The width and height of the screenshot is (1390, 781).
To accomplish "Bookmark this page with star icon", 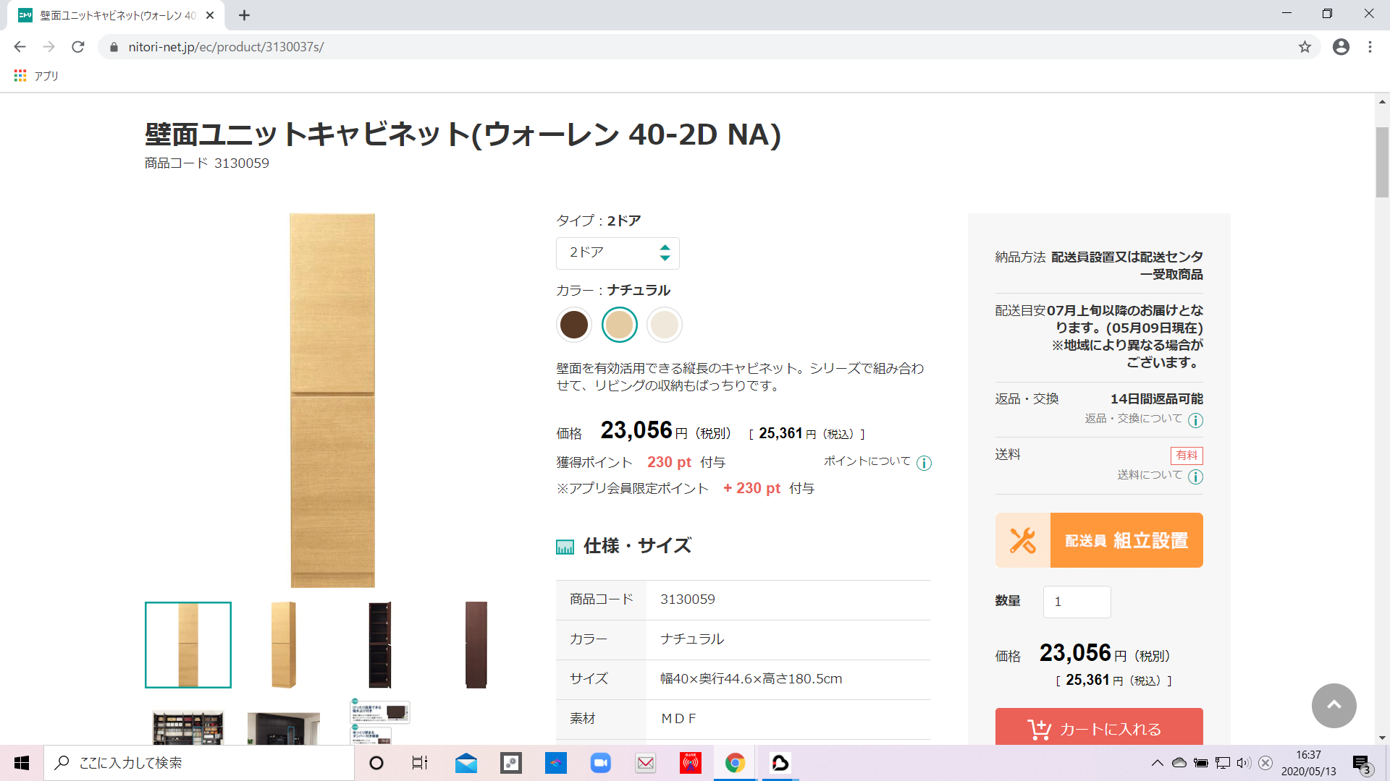I will point(1305,47).
